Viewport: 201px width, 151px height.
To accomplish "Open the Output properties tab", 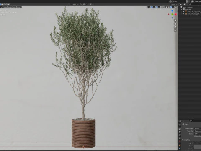I will coord(180,132).
